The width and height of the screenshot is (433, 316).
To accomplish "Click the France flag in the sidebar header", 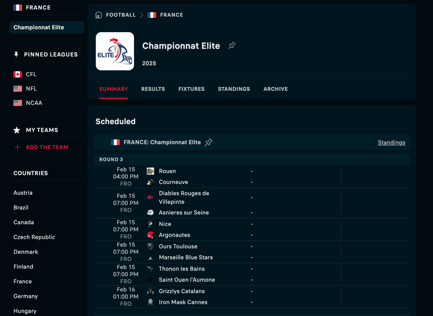I will [18, 8].
